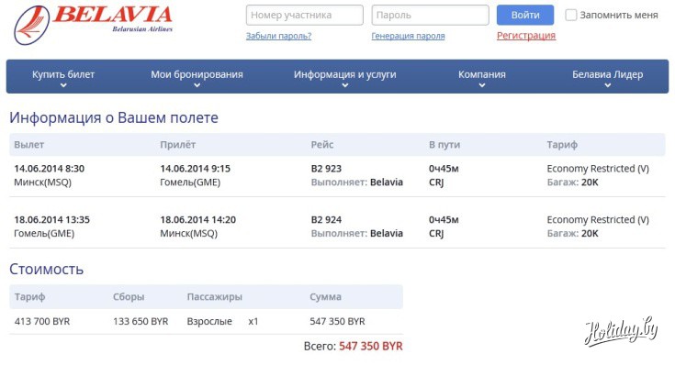Viewport: 675px width, 365px height.
Task: Click the Belavia airline logo
Action: pos(93,24)
